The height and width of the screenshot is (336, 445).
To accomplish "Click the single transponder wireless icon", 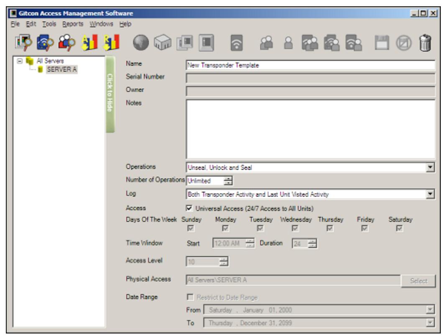I will [237, 43].
